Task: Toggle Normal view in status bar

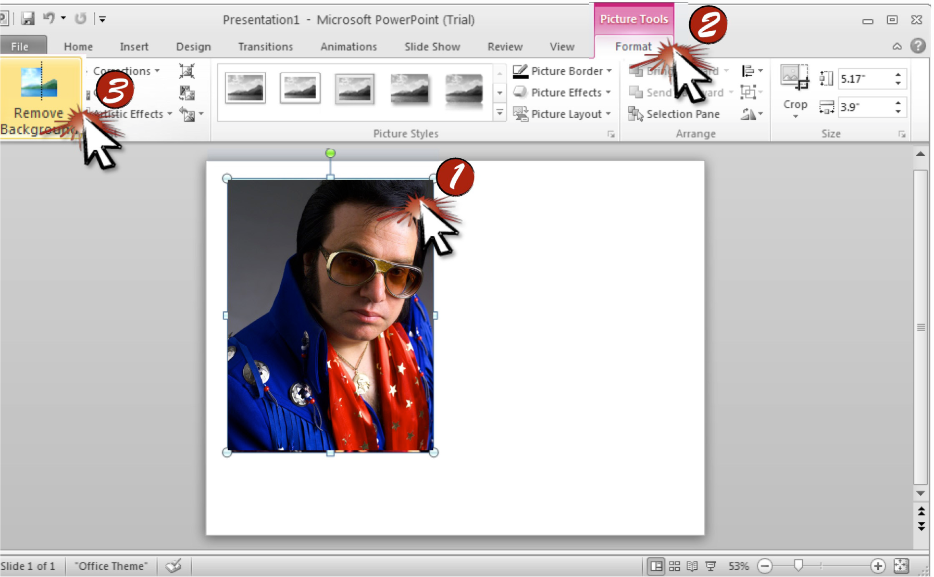Action: (x=656, y=566)
